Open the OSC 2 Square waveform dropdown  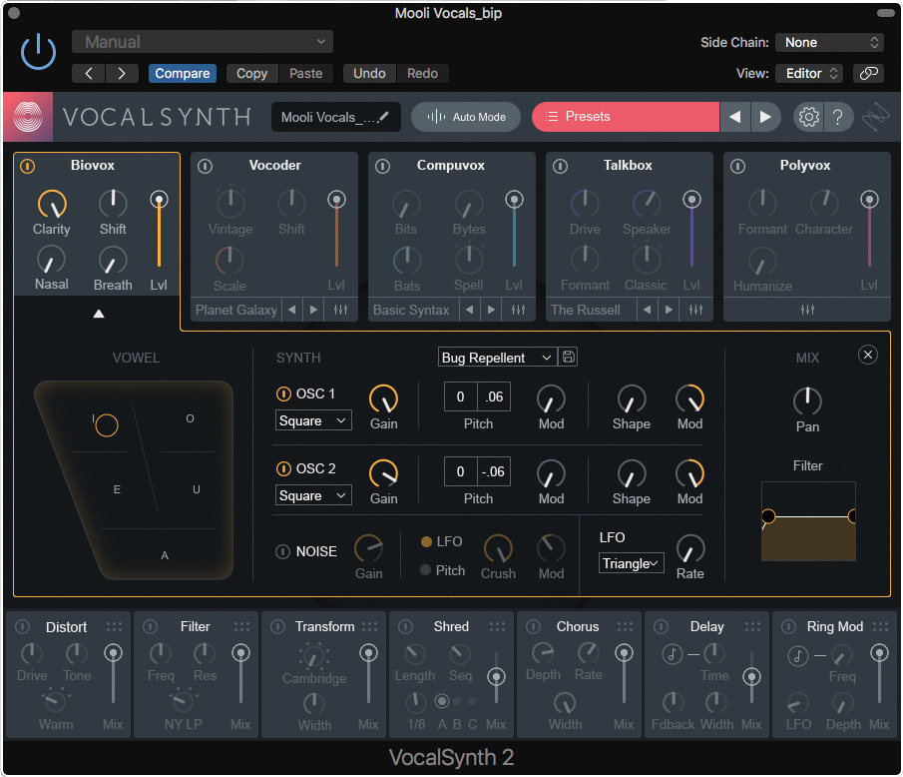coord(313,495)
